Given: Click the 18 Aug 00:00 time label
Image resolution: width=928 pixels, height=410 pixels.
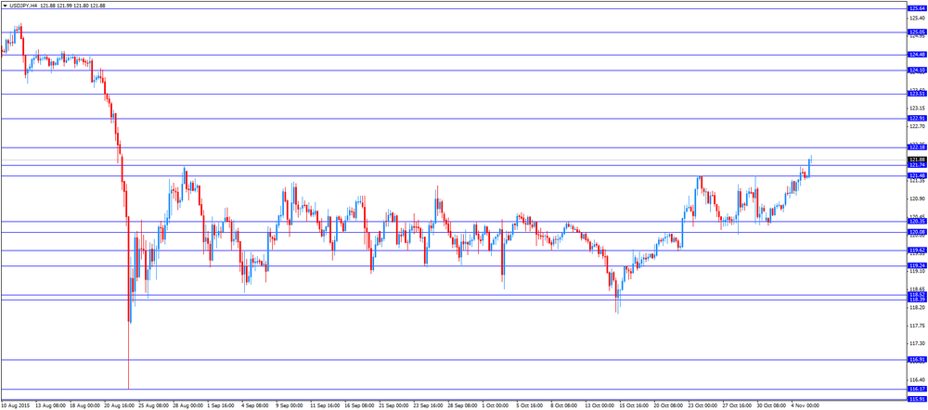Looking at the screenshot, I should 84,406.
